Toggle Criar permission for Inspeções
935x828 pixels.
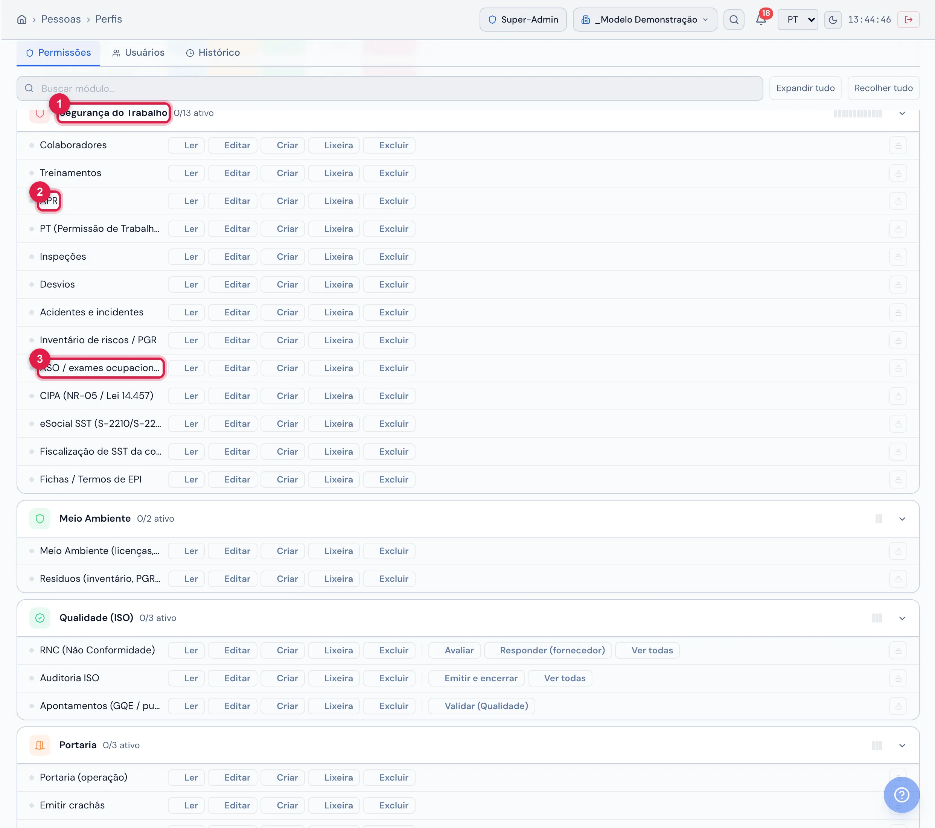[x=283, y=257]
